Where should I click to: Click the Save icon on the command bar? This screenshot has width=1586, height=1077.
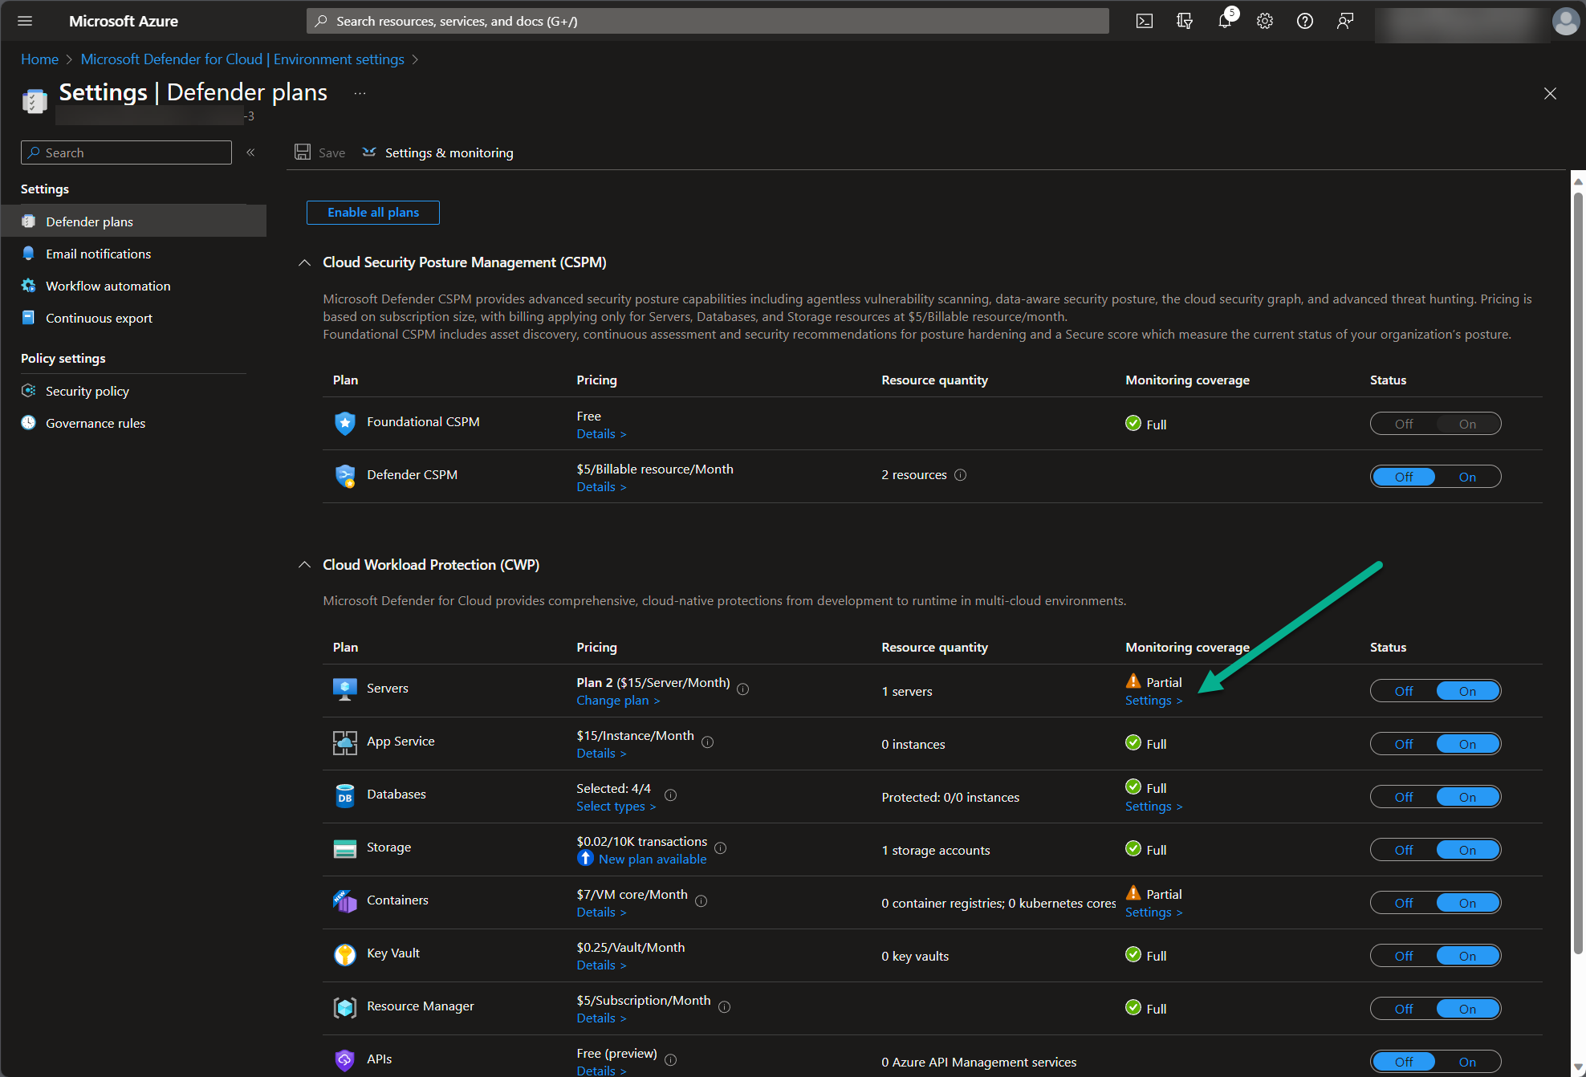[303, 152]
